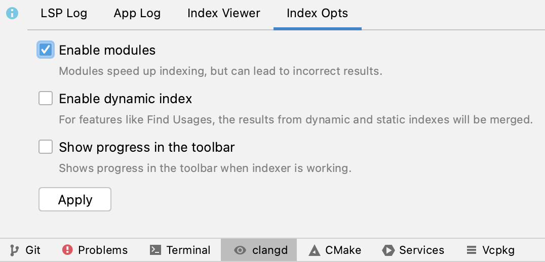Select the Index Opts tab
Viewport: 545px width, 262px height.
tap(317, 14)
